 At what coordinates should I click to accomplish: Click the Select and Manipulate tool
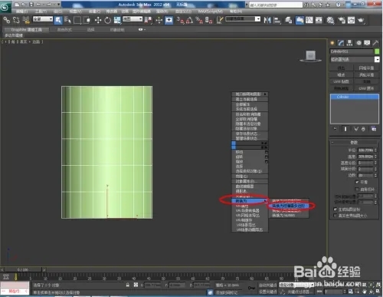click(x=159, y=20)
